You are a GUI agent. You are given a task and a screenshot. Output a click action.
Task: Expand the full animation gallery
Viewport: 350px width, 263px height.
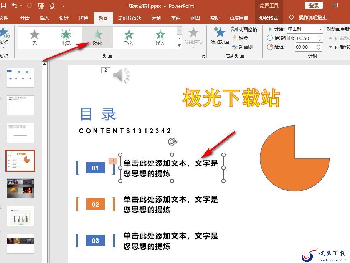pyautogui.click(x=179, y=45)
